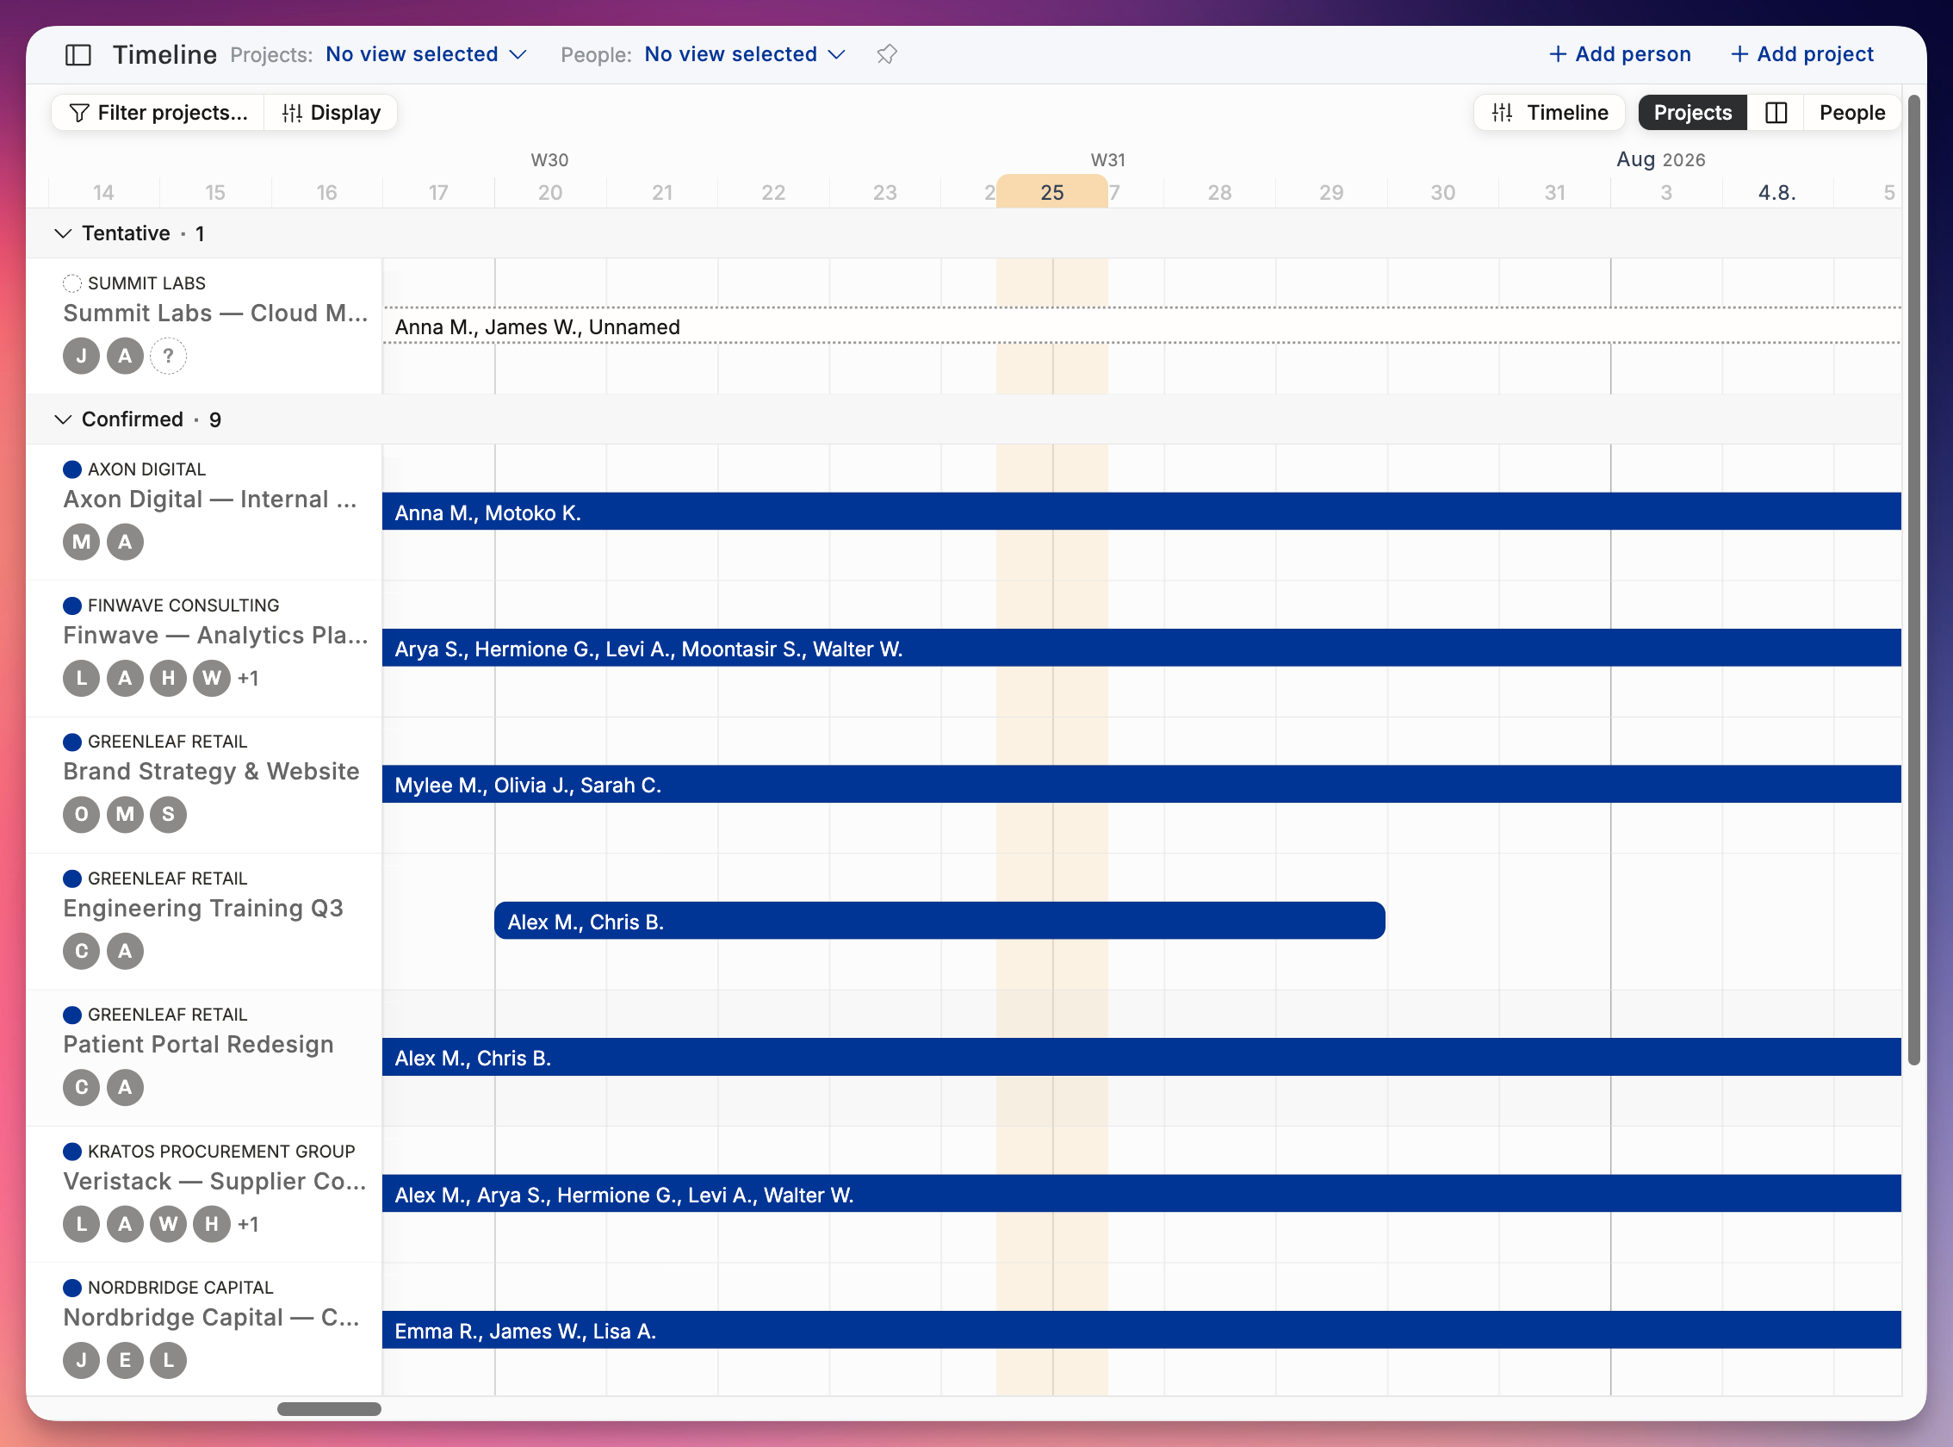Click A avatar in Summit Labs row

click(125, 357)
